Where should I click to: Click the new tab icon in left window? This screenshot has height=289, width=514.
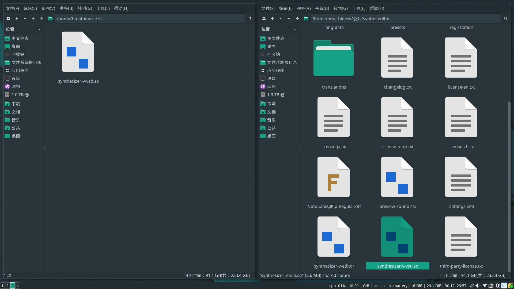pos(8,18)
